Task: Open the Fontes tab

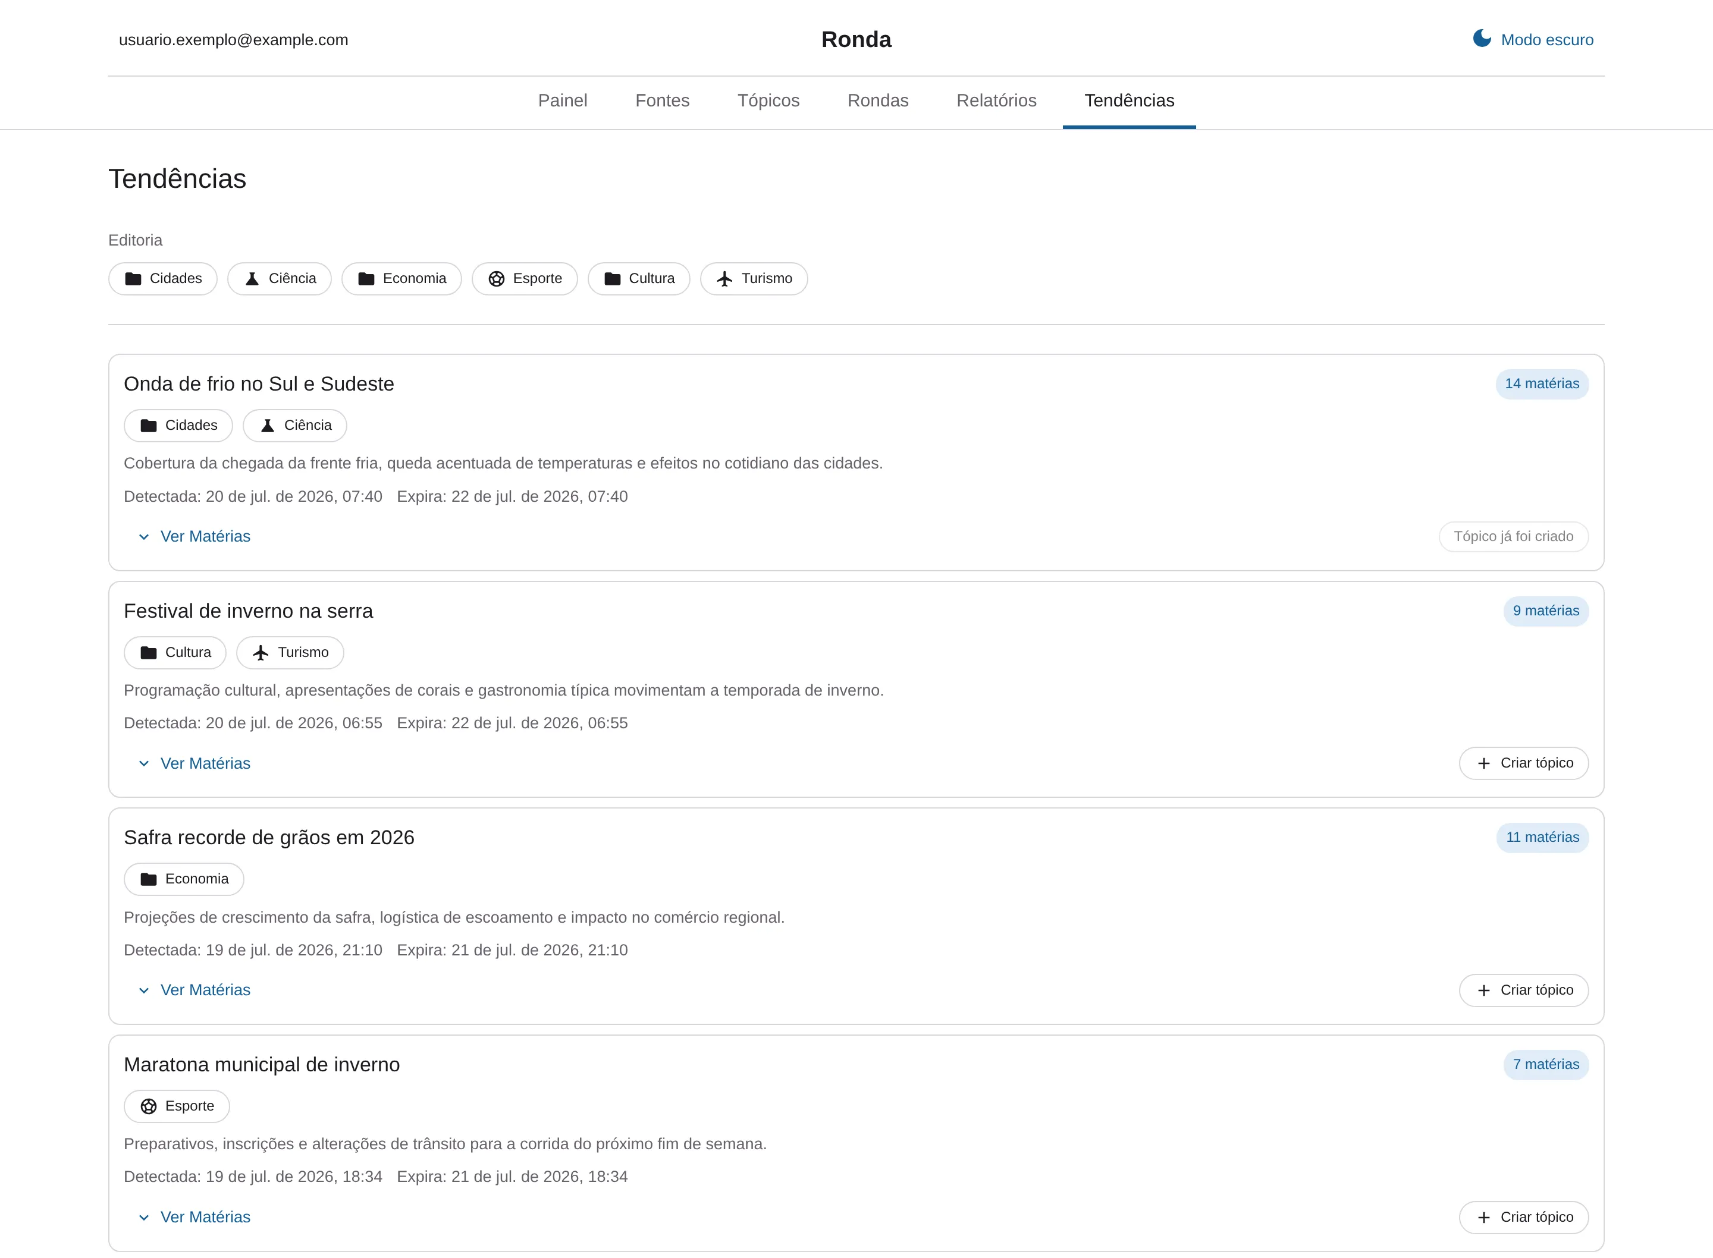Action: (663, 100)
